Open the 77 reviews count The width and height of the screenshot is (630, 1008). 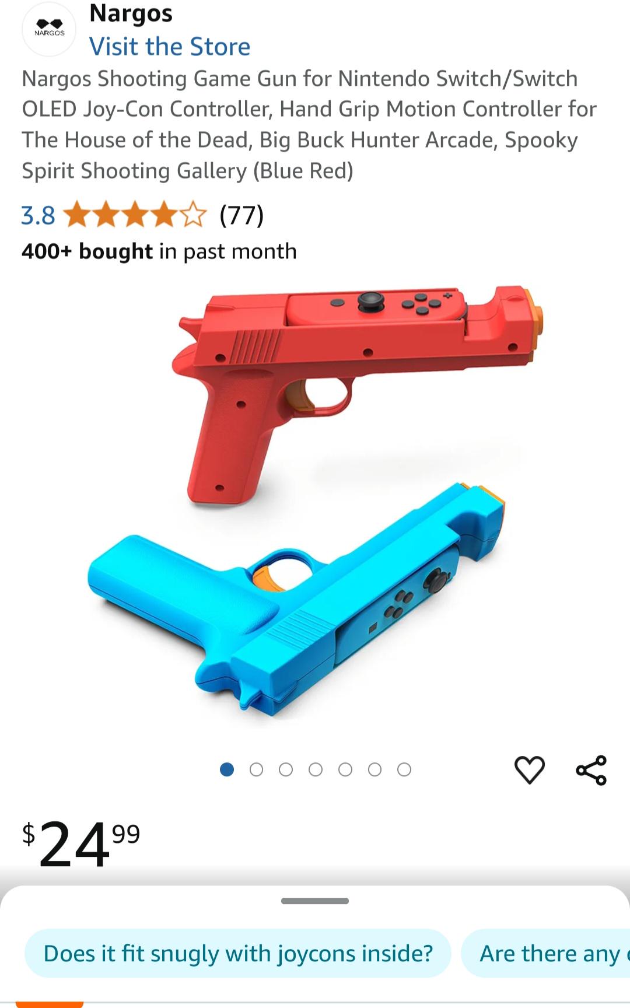point(242,215)
